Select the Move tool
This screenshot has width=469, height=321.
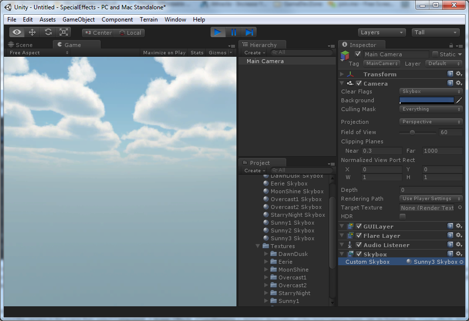tap(32, 32)
